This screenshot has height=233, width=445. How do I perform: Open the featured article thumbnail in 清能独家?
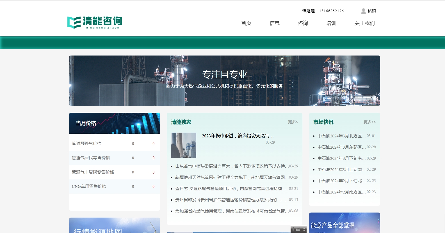pos(184,145)
